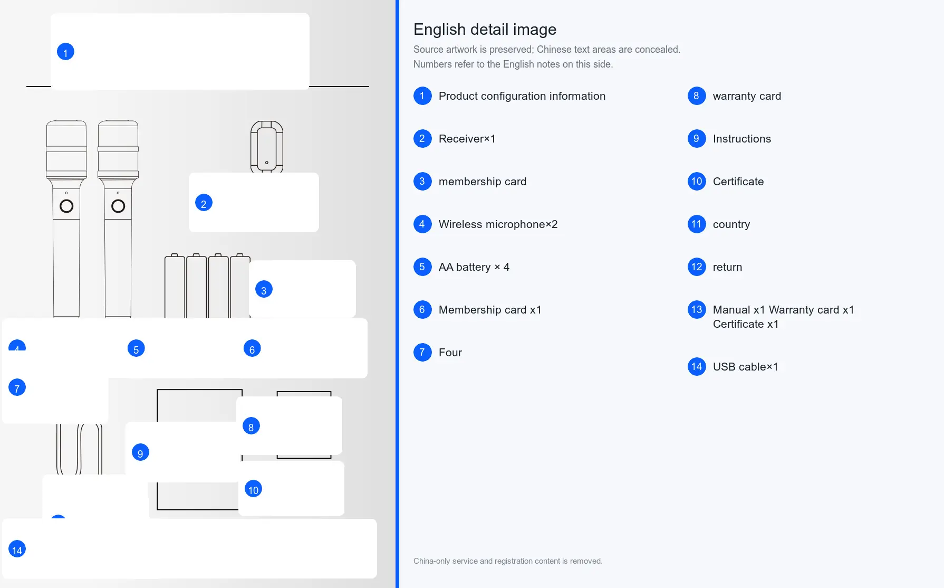Click the 'warranty card' note
Viewport: 944px width, 588px height.
[747, 96]
